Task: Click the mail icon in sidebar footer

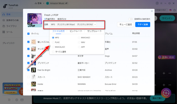Action: pyautogui.click(x=22, y=100)
